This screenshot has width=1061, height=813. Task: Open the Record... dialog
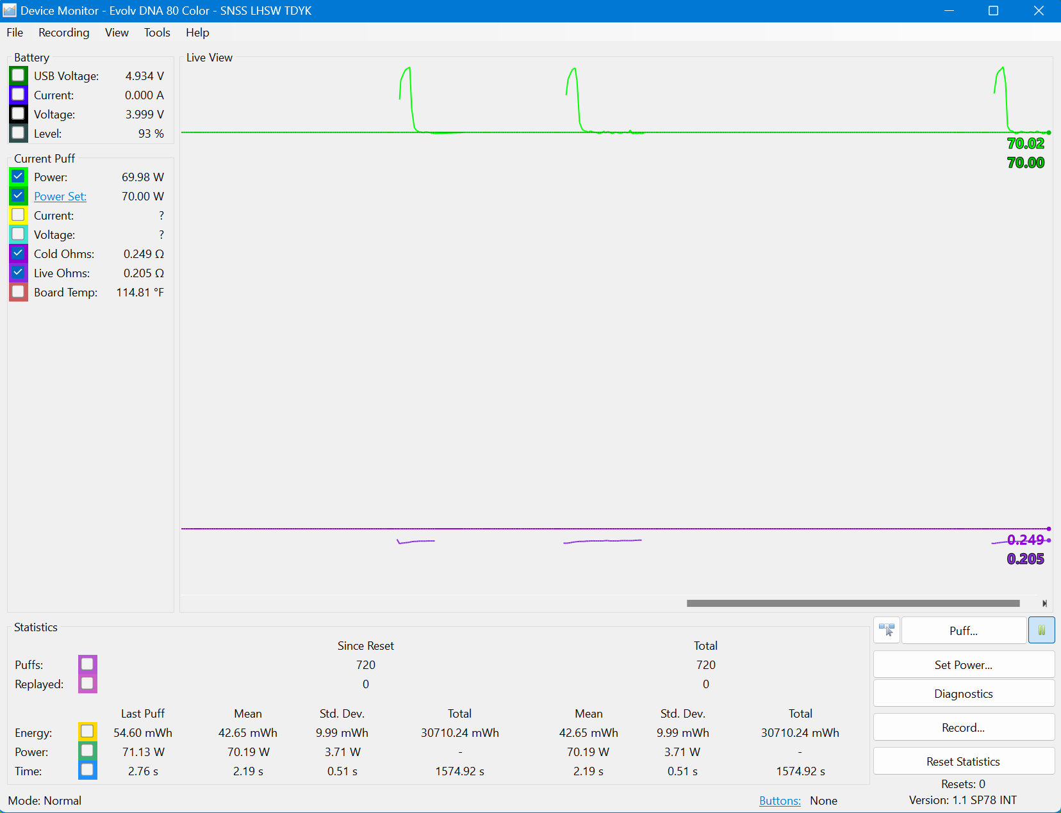click(x=963, y=727)
